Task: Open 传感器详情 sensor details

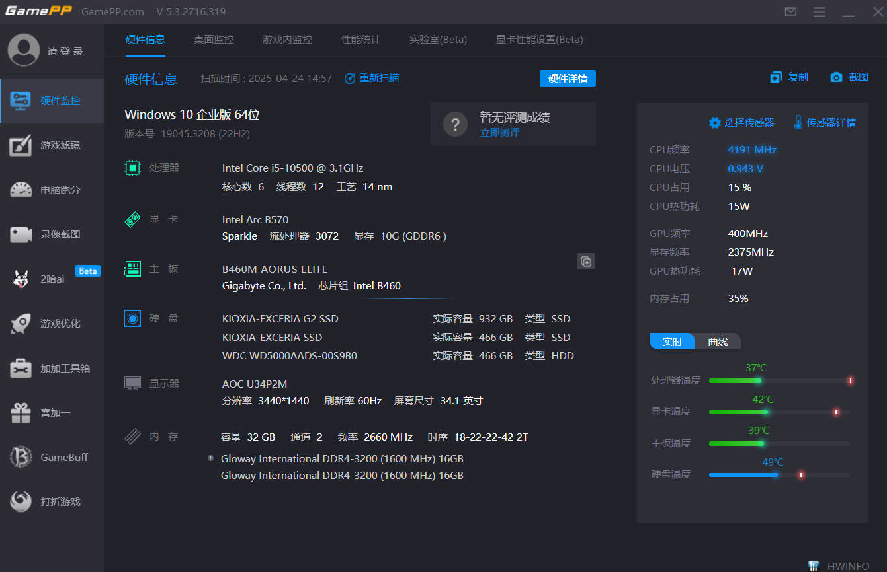Action: 825,122
